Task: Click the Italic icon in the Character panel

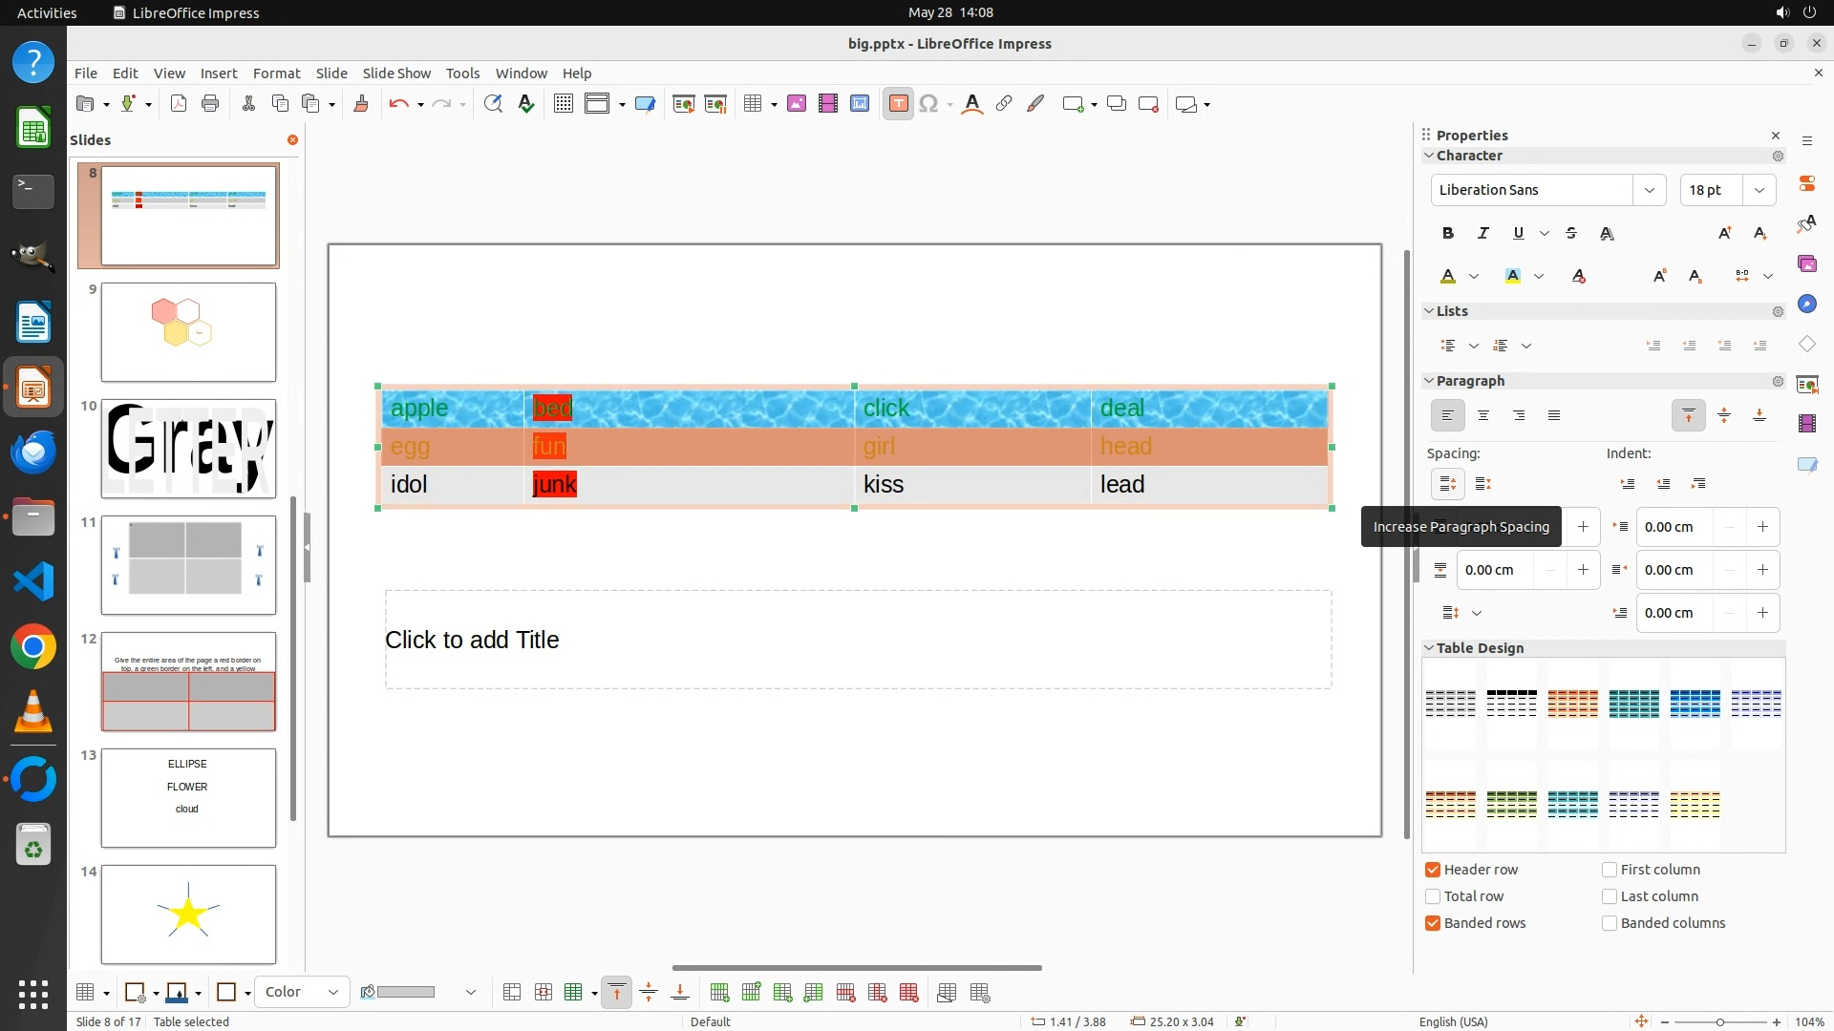Action: (1482, 233)
